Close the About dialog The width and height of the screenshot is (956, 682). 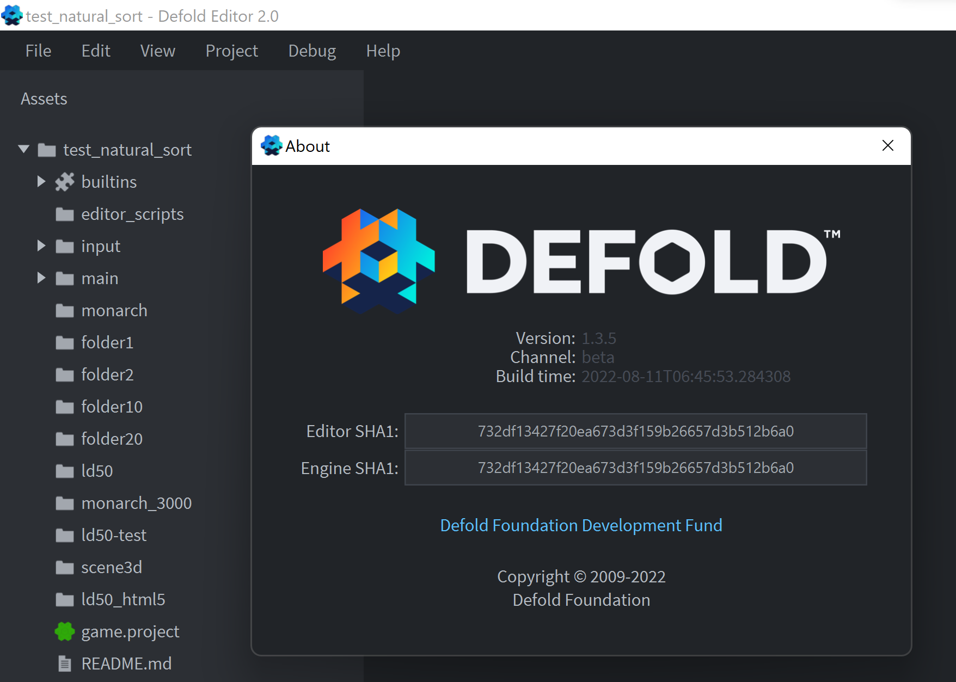click(887, 145)
